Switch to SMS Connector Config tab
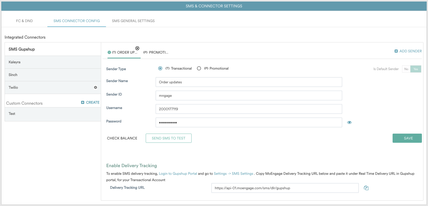The height and width of the screenshot is (206, 428). point(77,21)
